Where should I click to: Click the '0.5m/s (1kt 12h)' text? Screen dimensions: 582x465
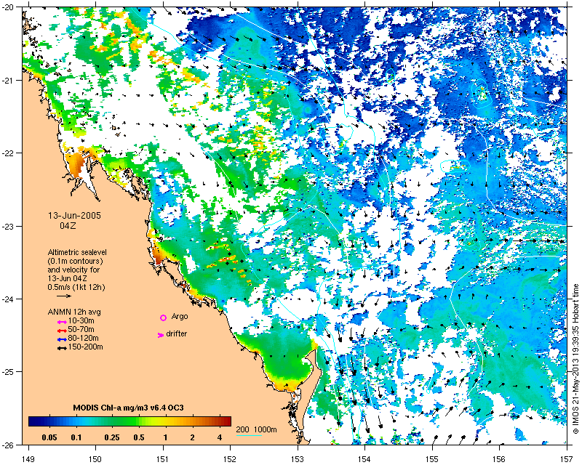[76, 287]
